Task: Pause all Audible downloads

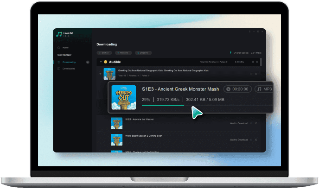Action: pyautogui.click(x=253, y=62)
